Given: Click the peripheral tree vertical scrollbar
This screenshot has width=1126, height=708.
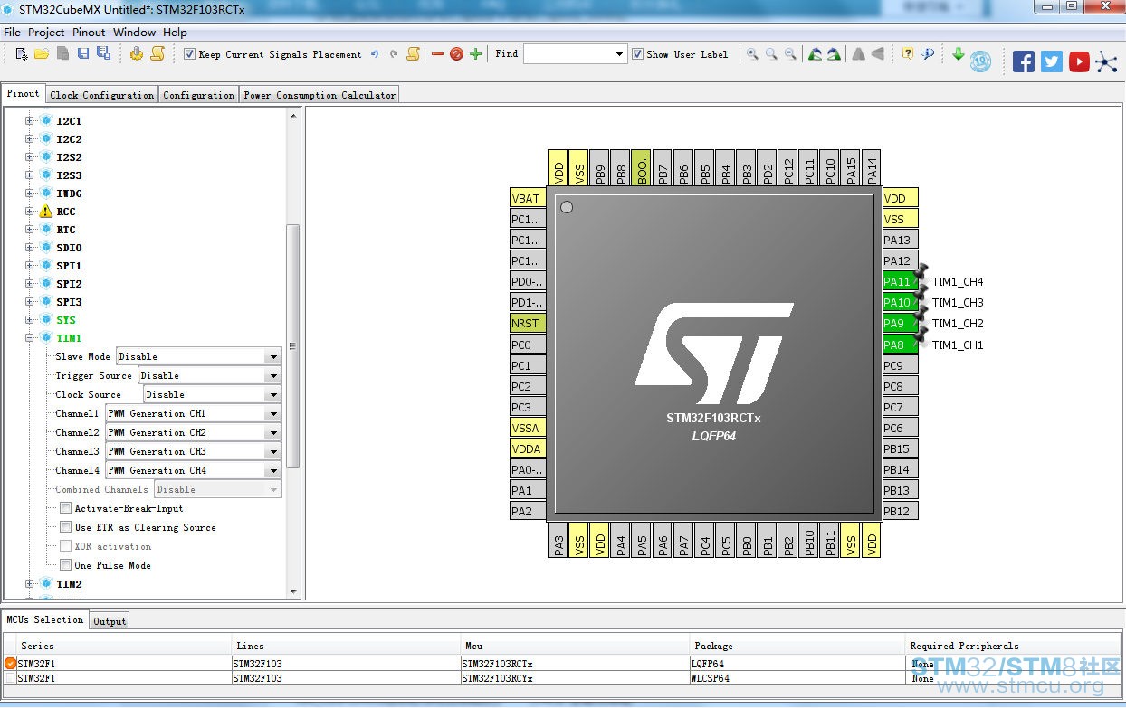Looking at the screenshot, I should pos(293,345).
